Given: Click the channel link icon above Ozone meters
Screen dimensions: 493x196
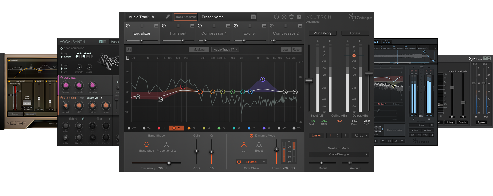Looking at the screenshot, I should [x=421, y=67].
